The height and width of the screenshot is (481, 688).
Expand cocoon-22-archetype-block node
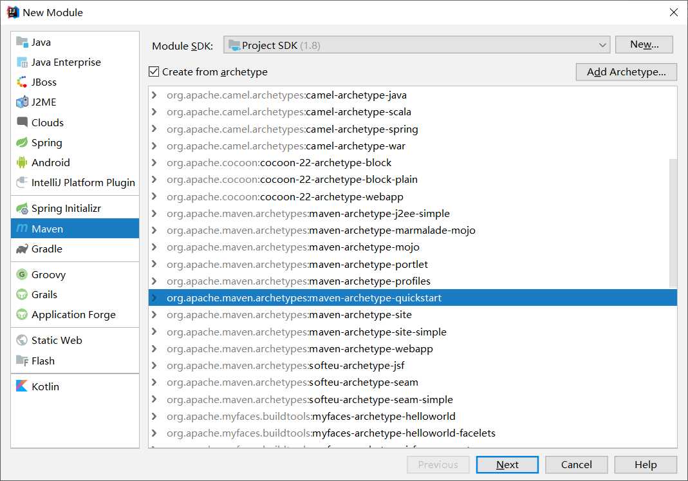point(154,162)
